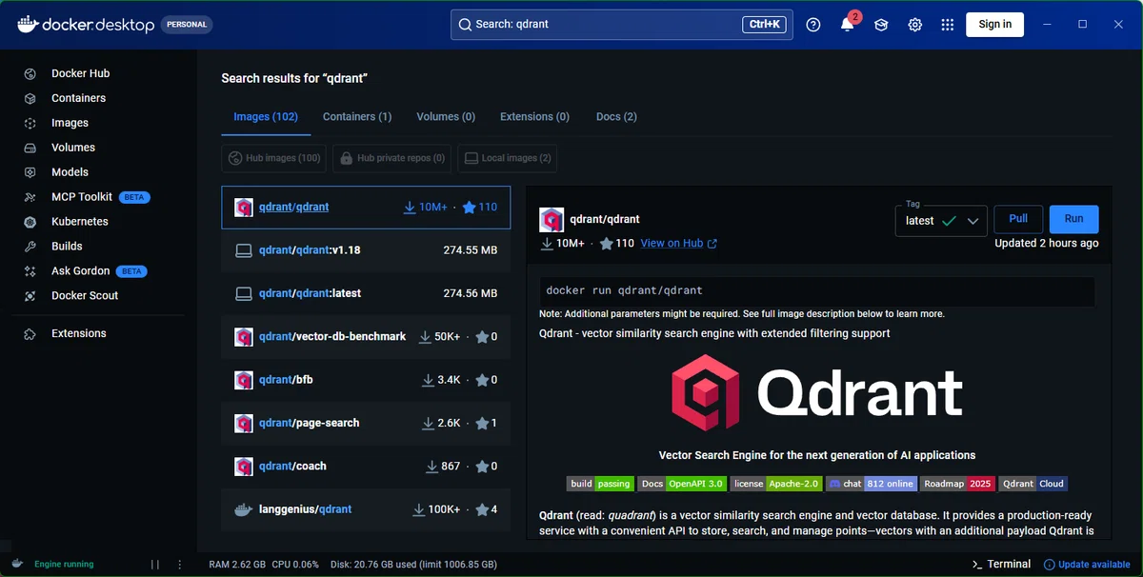
Task: Click the PERSONAL plan badge
Action: 187,25
